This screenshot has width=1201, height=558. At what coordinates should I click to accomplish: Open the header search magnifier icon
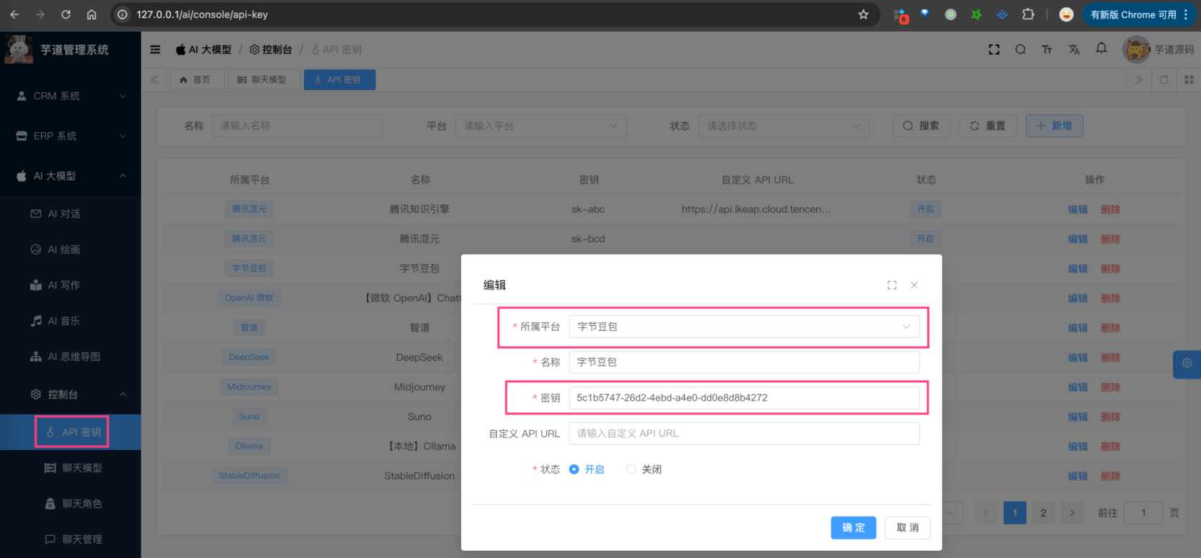[1020, 49]
